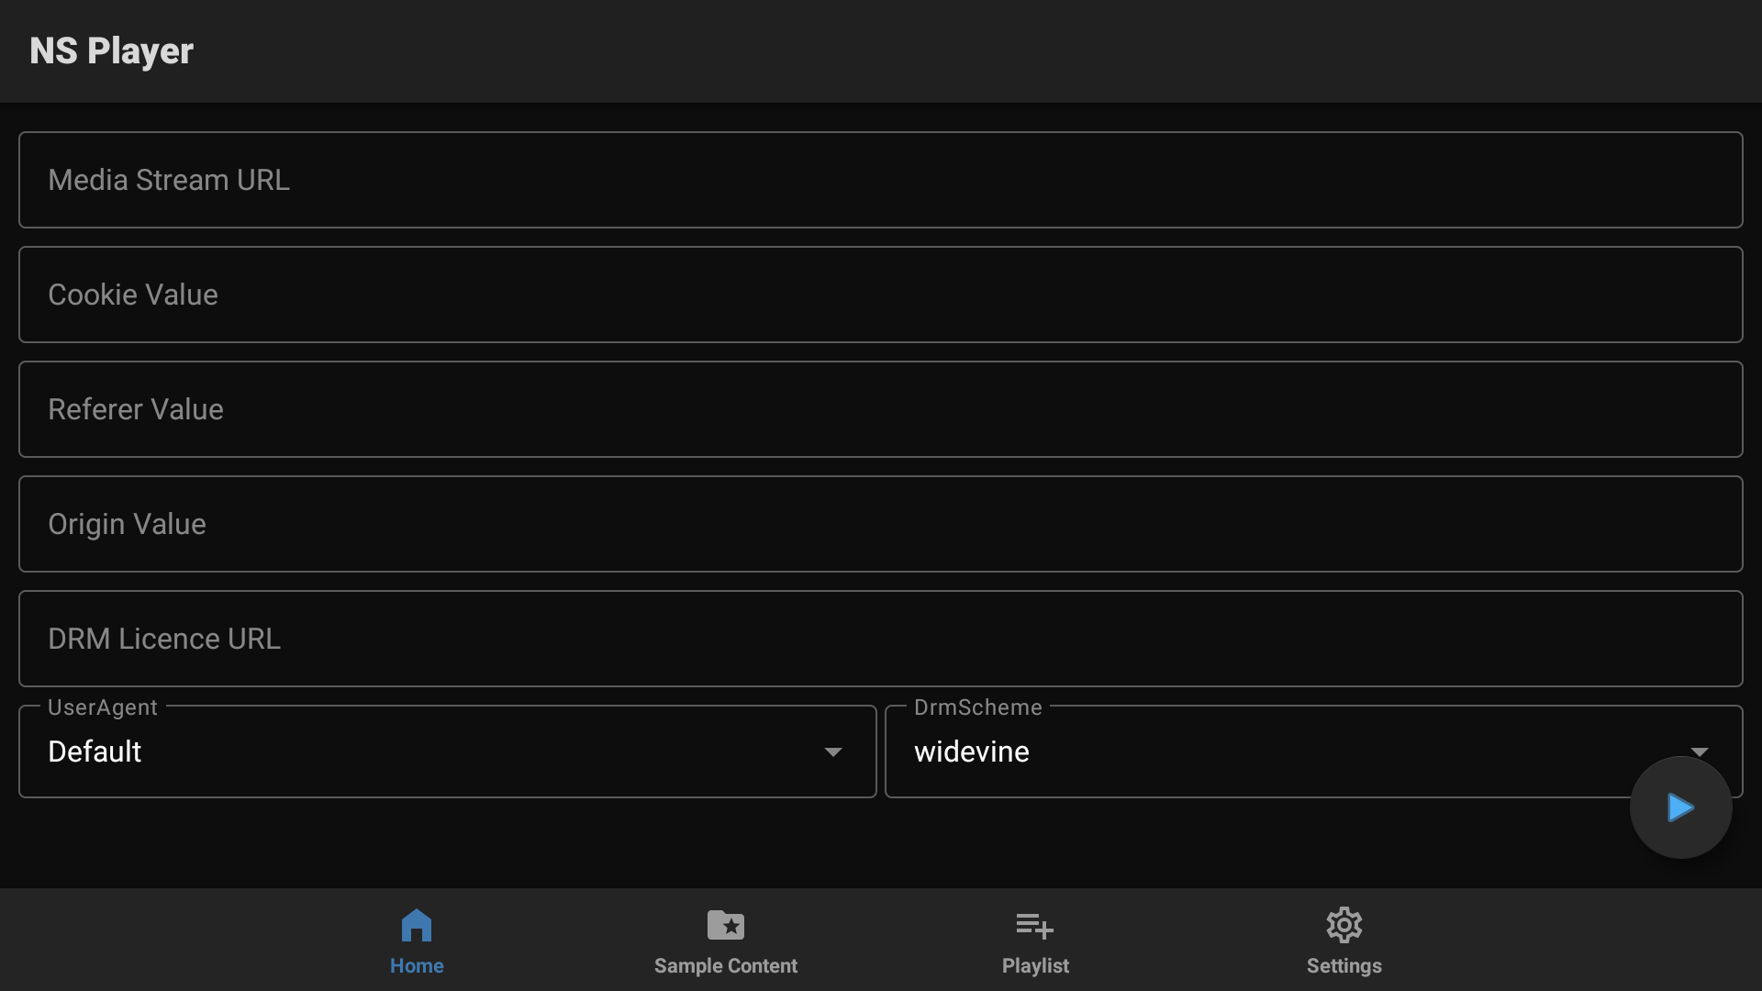Image resolution: width=1762 pixels, height=991 pixels.
Task: Navigate to the Settings tab label
Action: 1344,965
